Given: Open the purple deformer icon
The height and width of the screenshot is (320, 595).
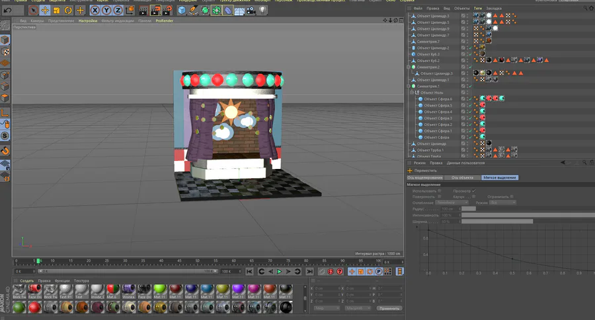Looking at the screenshot, I should pos(227,10).
